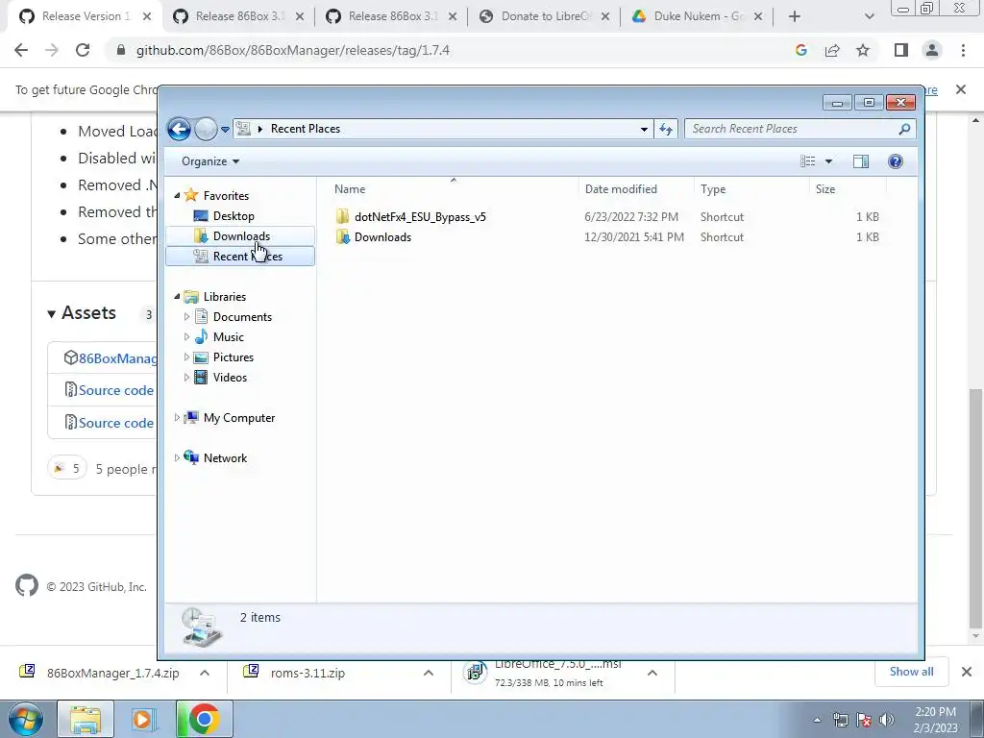Select the Music library icon
The width and height of the screenshot is (984, 738).
click(201, 337)
